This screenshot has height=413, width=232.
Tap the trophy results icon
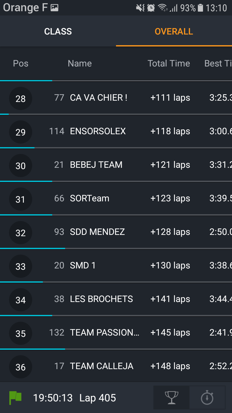pos(171,398)
